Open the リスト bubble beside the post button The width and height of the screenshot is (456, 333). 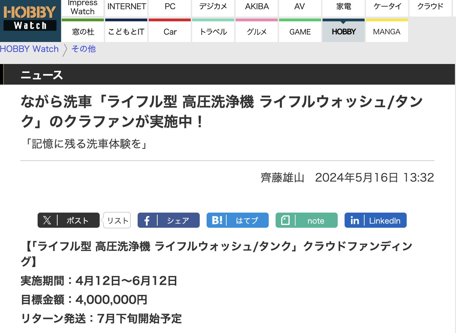click(118, 221)
